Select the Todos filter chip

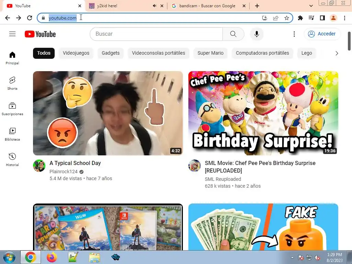44,53
